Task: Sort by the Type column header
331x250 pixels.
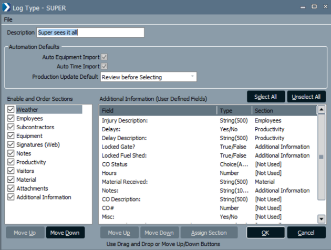Action: click(234, 111)
